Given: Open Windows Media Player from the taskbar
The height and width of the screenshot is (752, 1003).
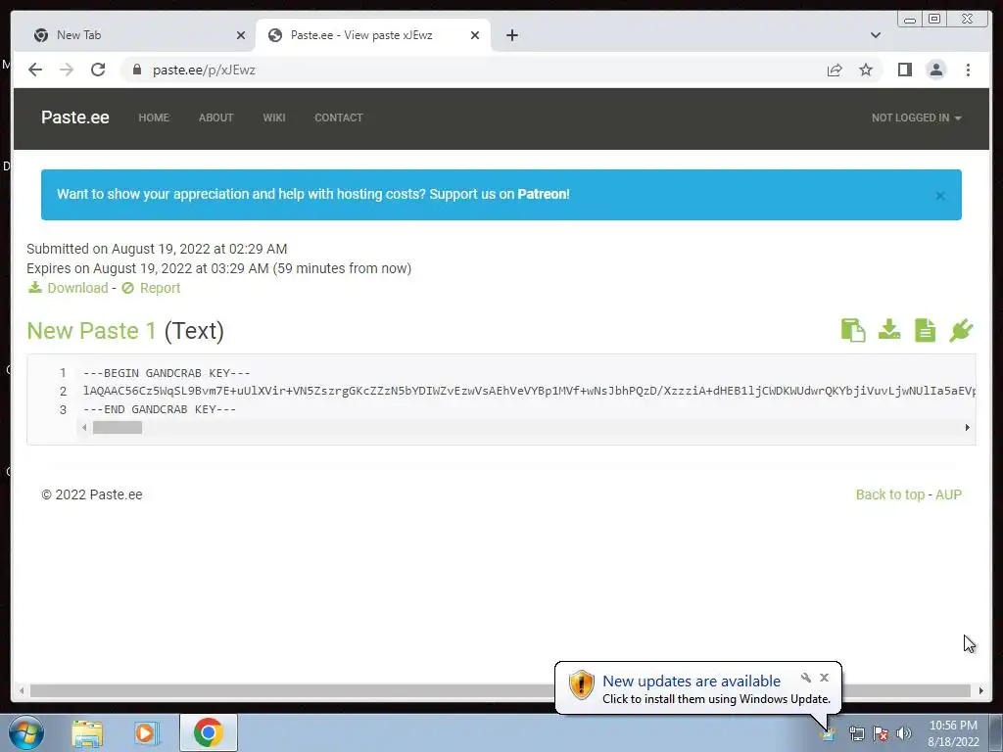Looking at the screenshot, I should tap(146, 732).
